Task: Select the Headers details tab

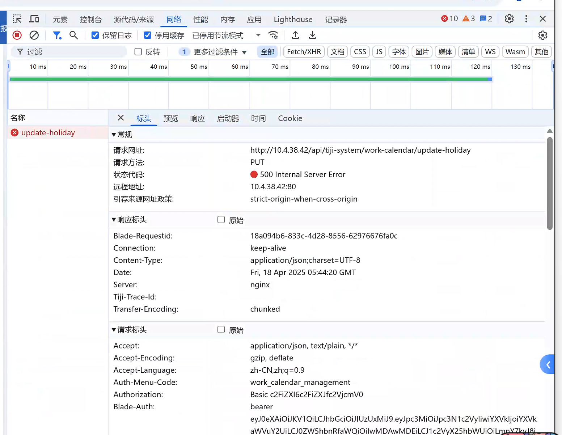Action: [144, 118]
